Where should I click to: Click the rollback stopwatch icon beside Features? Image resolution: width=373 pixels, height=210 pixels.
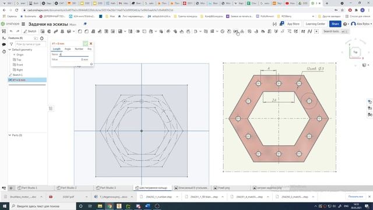point(42,38)
